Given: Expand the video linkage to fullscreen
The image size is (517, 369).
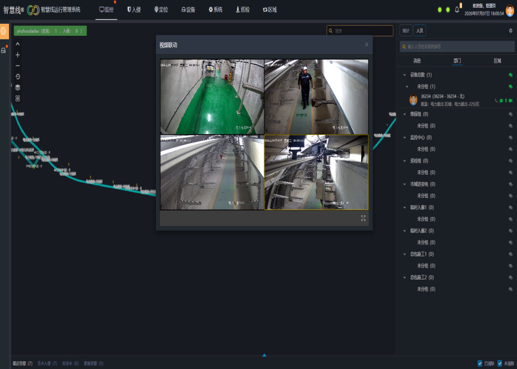Looking at the screenshot, I should (x=363, y=218).
